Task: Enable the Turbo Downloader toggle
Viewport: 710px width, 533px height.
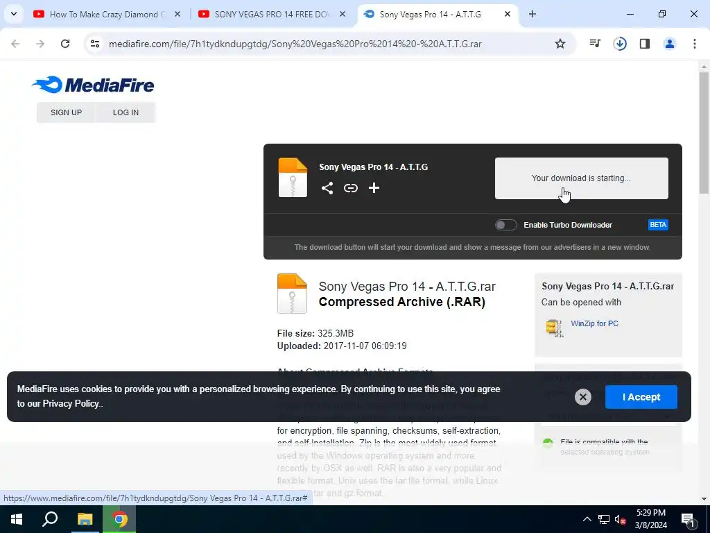Action: tap(505, 225)
